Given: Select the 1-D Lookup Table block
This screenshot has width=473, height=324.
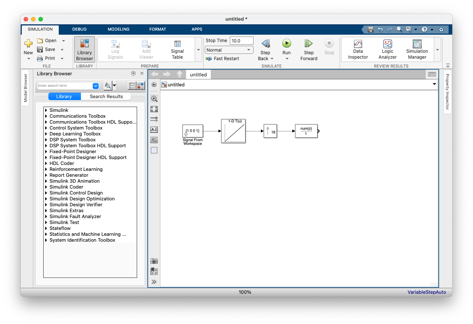Looking at the screenshot, I should [234, 131].
